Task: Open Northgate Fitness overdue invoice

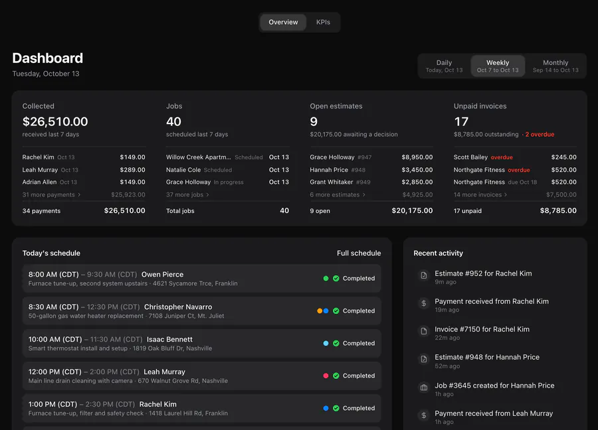Action: point(515,169)
